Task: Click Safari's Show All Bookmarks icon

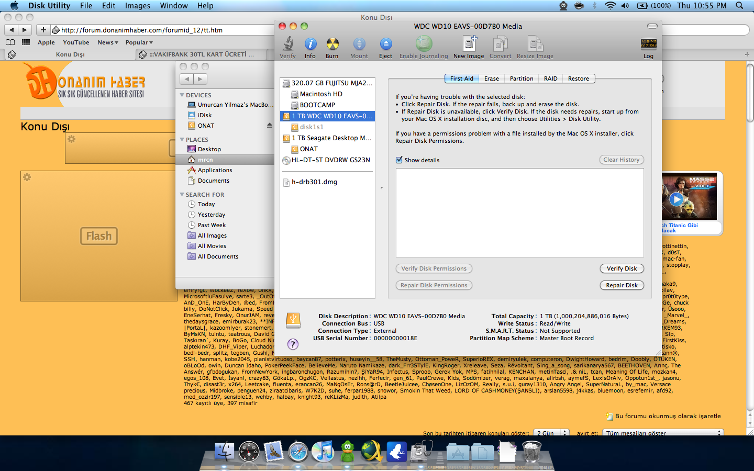Action: 10,42
